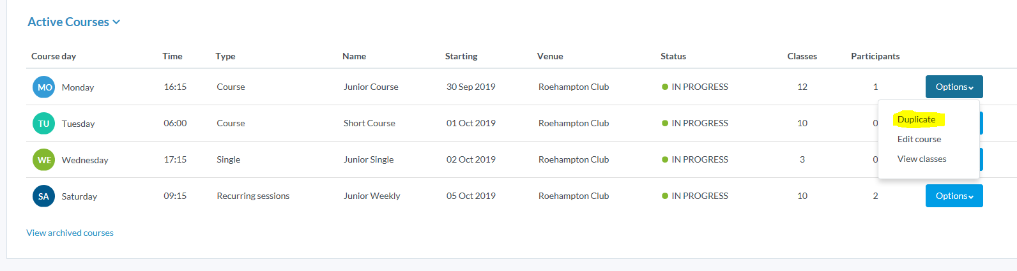Click the Status column header
Viewport: 1017px width, 271px height.
(673, 56)
